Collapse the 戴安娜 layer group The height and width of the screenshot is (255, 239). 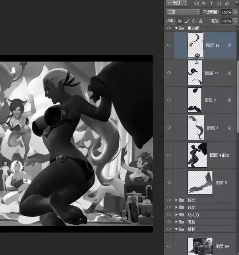176,28
